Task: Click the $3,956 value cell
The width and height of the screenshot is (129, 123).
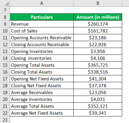Action: [98, 51]
